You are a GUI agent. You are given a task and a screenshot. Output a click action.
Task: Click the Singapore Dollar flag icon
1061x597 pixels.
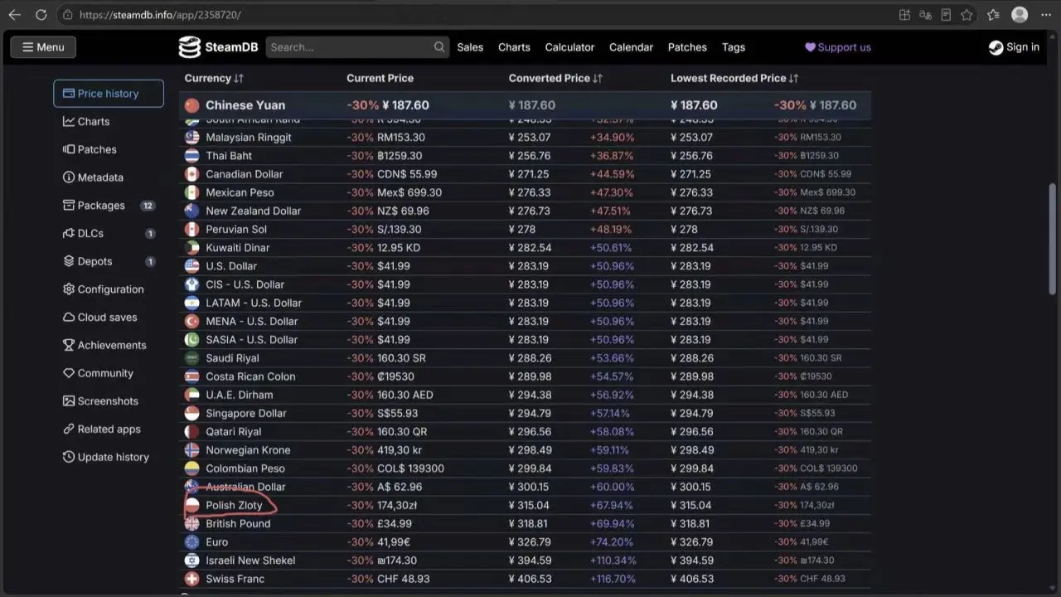click(191, 414)
